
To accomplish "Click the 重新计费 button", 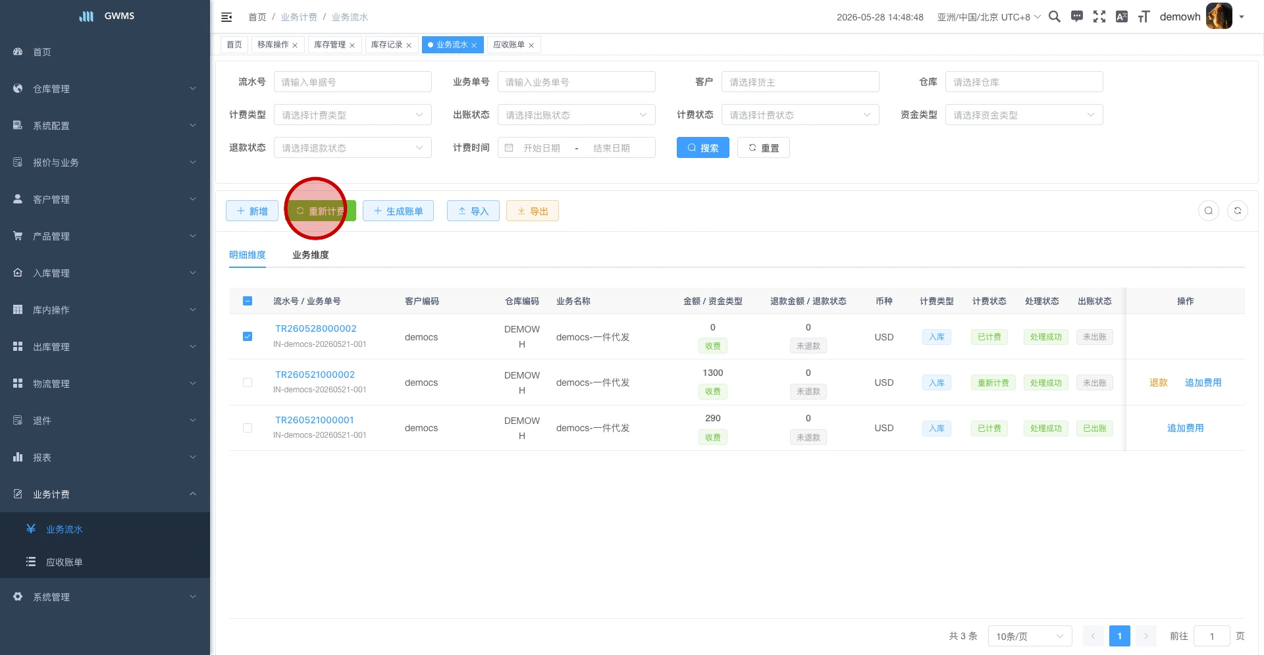I will click(x=321, y=211).
